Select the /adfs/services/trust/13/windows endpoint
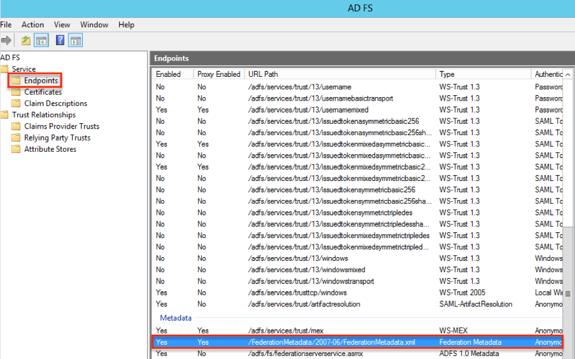575x359 pixels. [x=358, y=258]
